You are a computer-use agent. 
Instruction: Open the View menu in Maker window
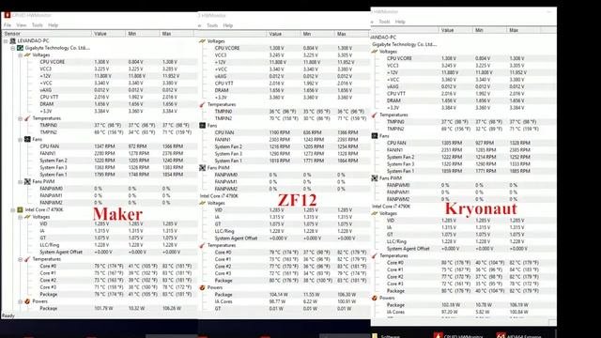(21, 25)
